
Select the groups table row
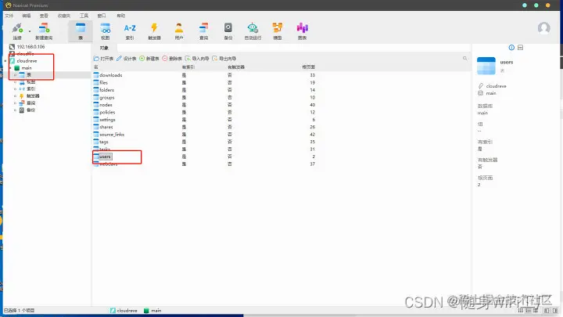pyautogui.click(x=204, y=97)
